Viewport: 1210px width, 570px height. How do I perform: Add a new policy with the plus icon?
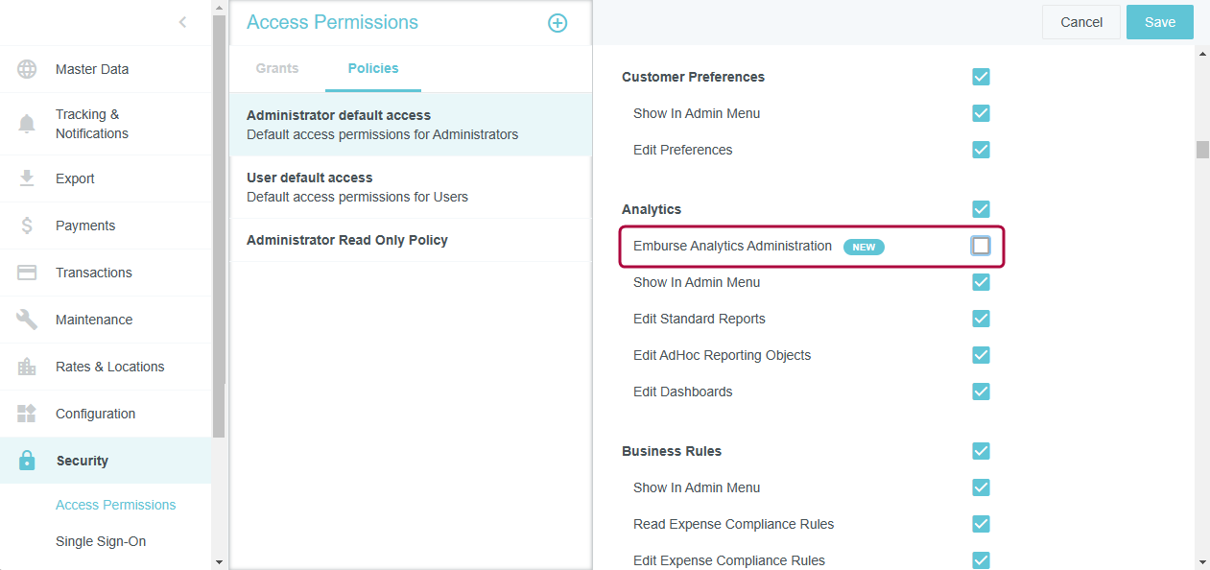558,22
